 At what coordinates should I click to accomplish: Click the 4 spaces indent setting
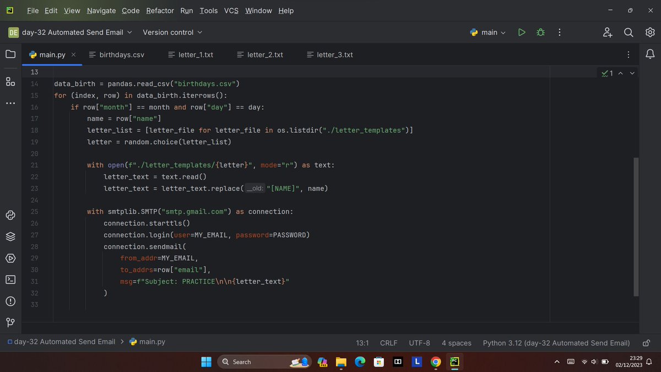click(x=457, y=343)
